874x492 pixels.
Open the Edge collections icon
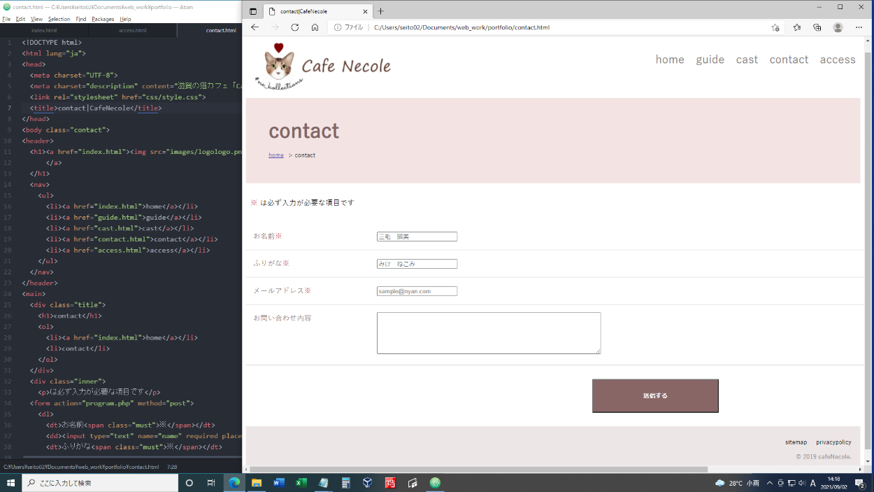(817, 27)
